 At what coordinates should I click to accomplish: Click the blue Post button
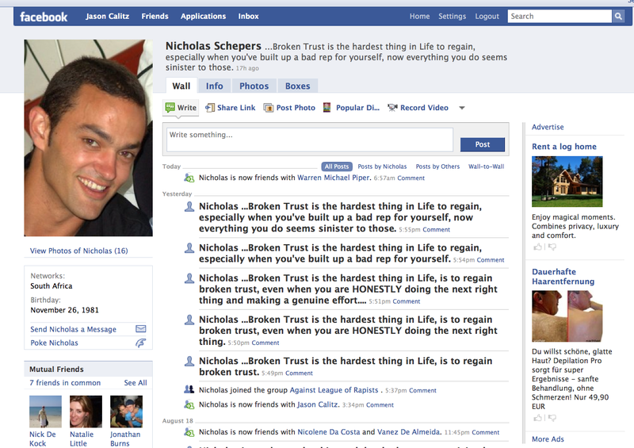pyautogui.click(x=483, y=144)
